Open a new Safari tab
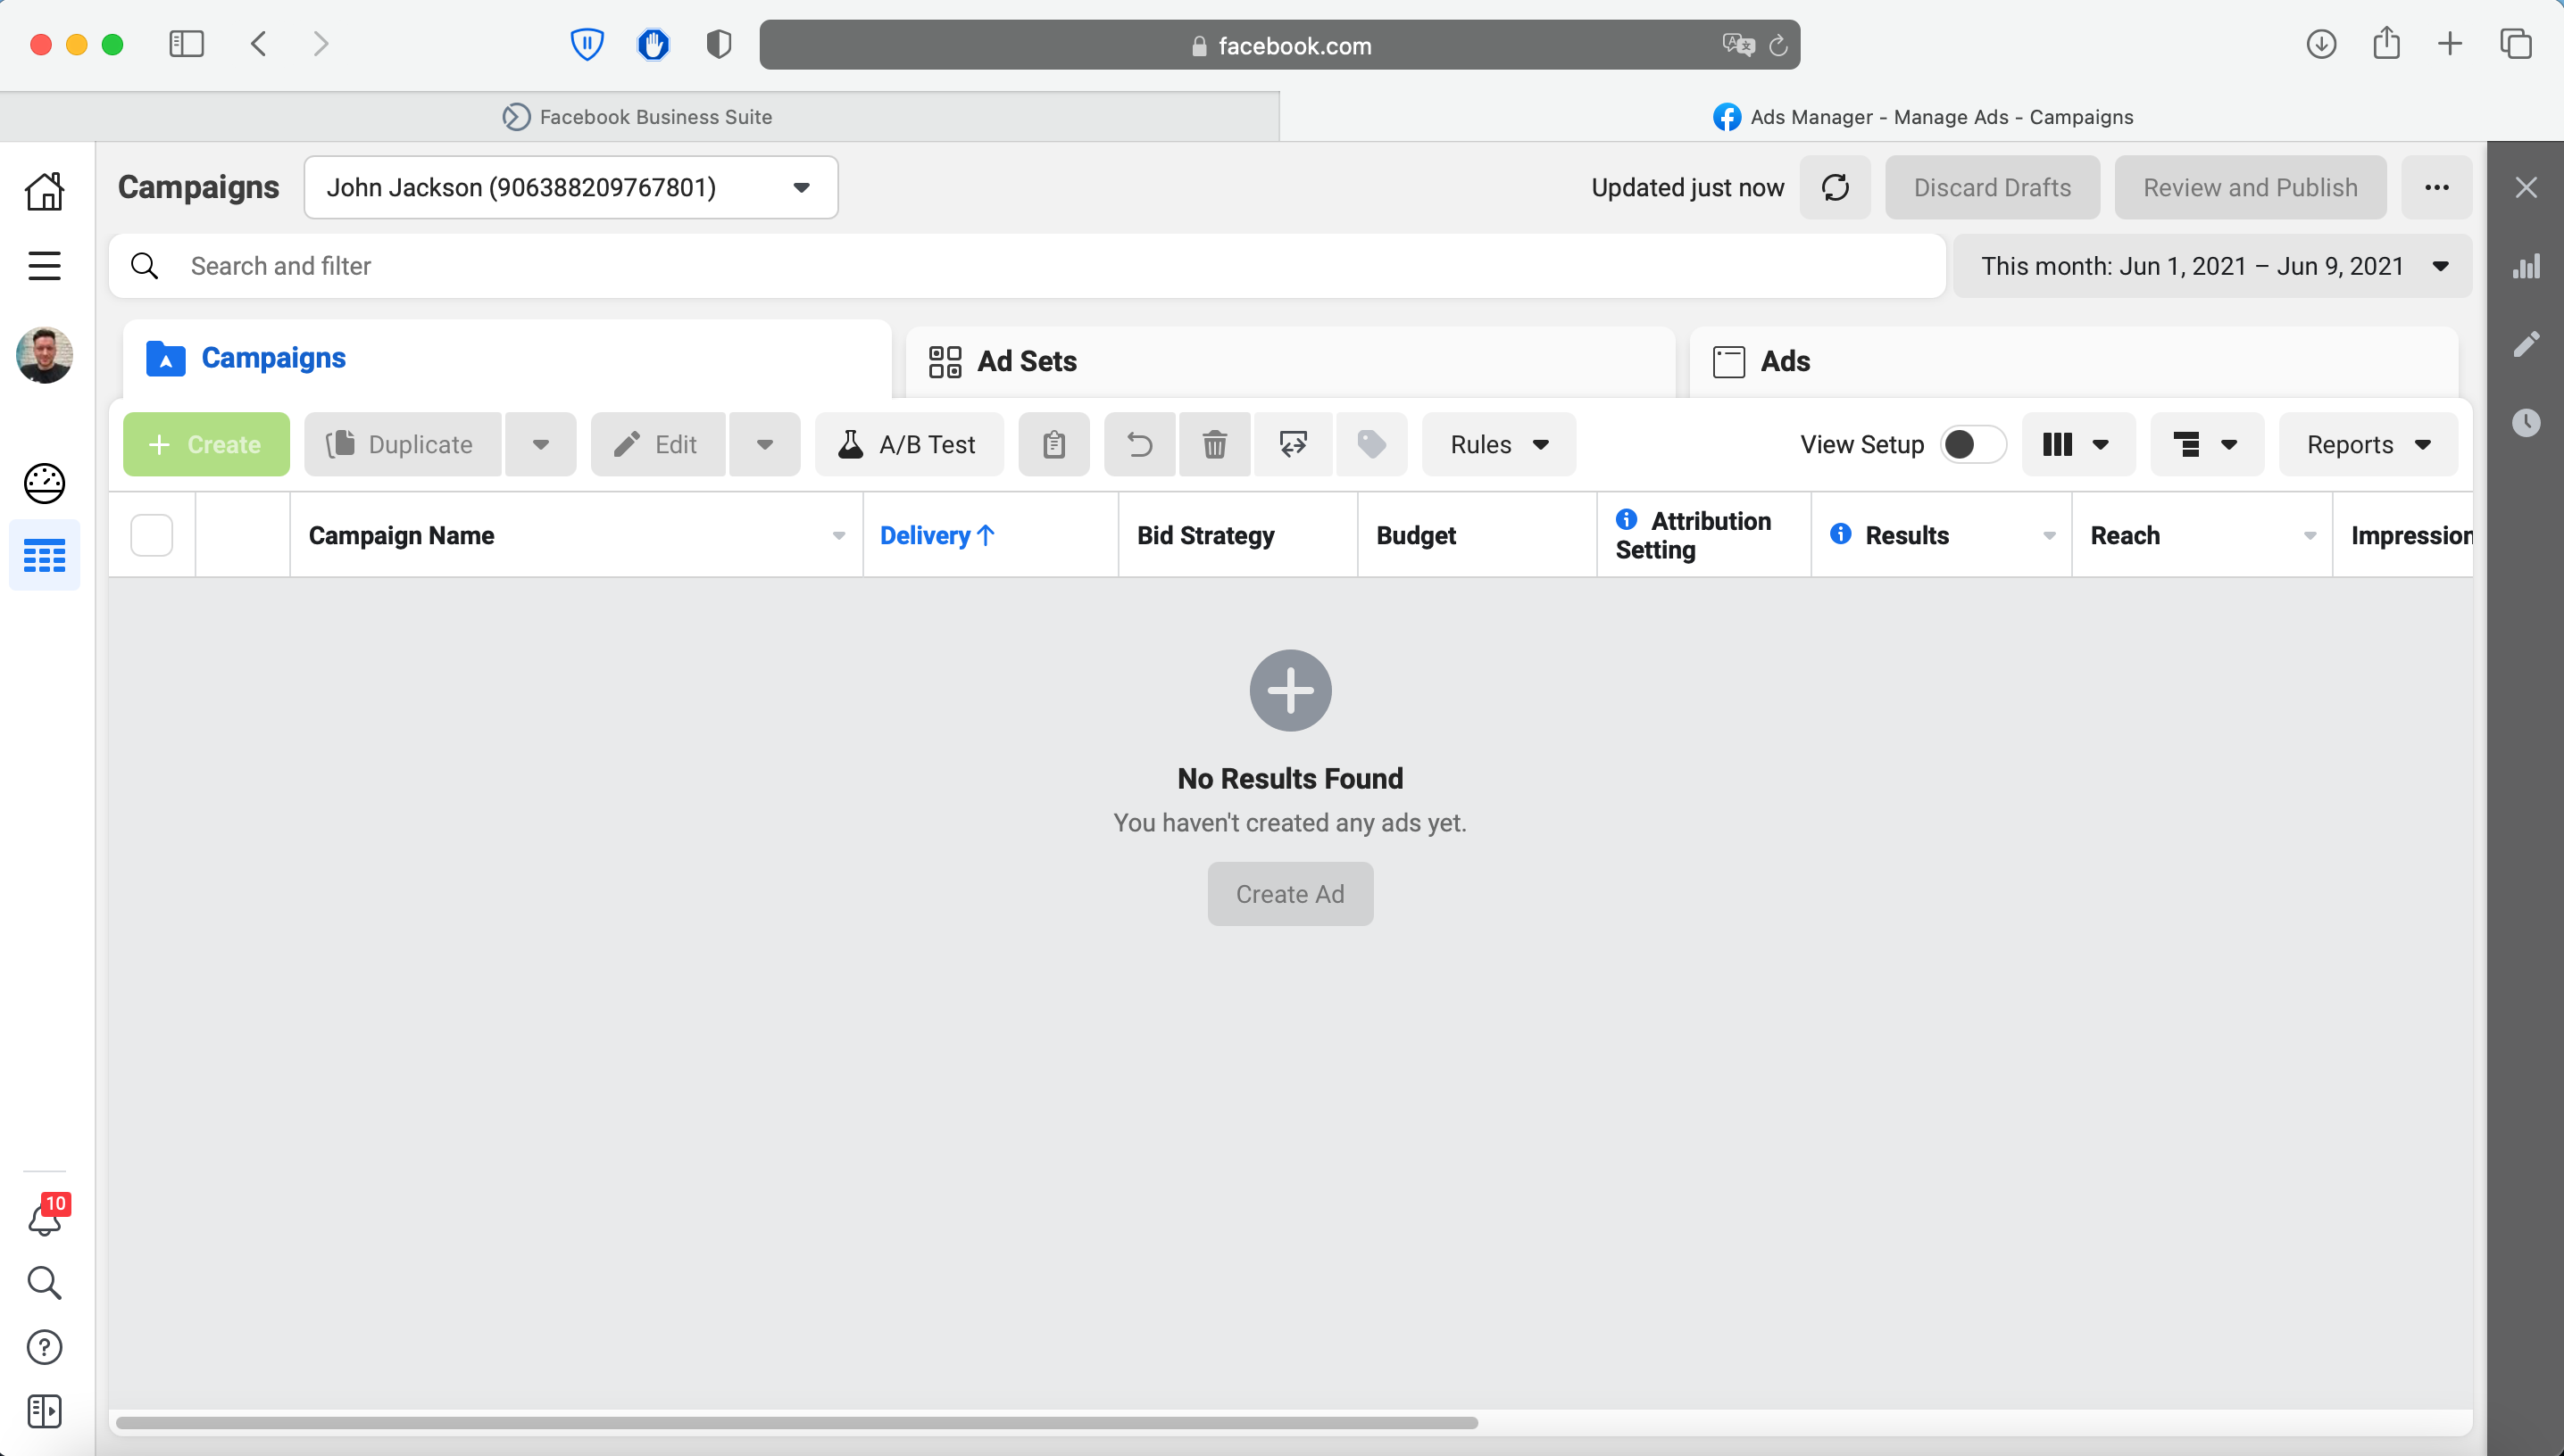 (2450, 44)
